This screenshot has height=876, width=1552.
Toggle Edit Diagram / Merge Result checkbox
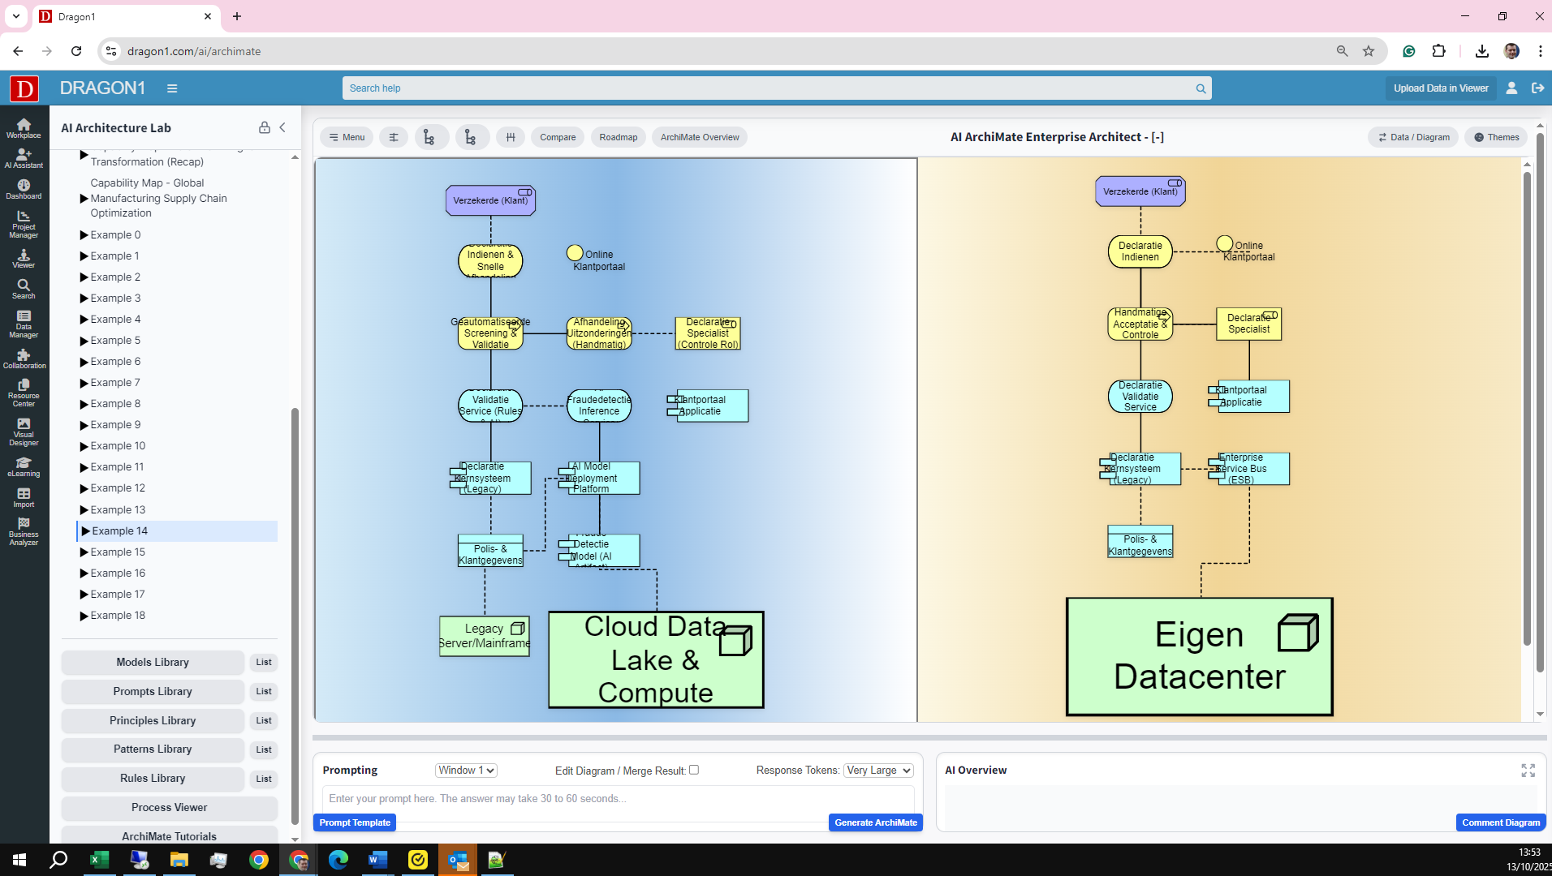694,770
